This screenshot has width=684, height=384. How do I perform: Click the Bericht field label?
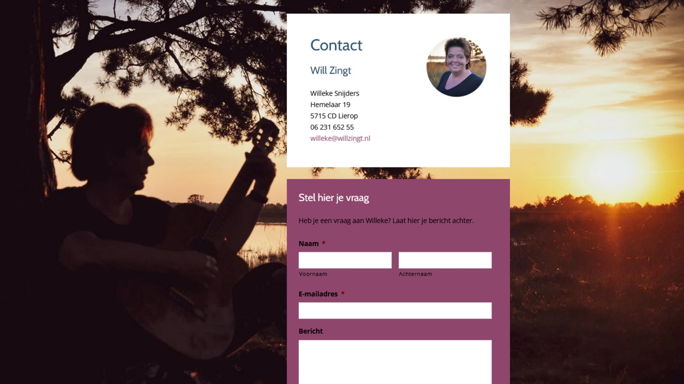[310, 331]
